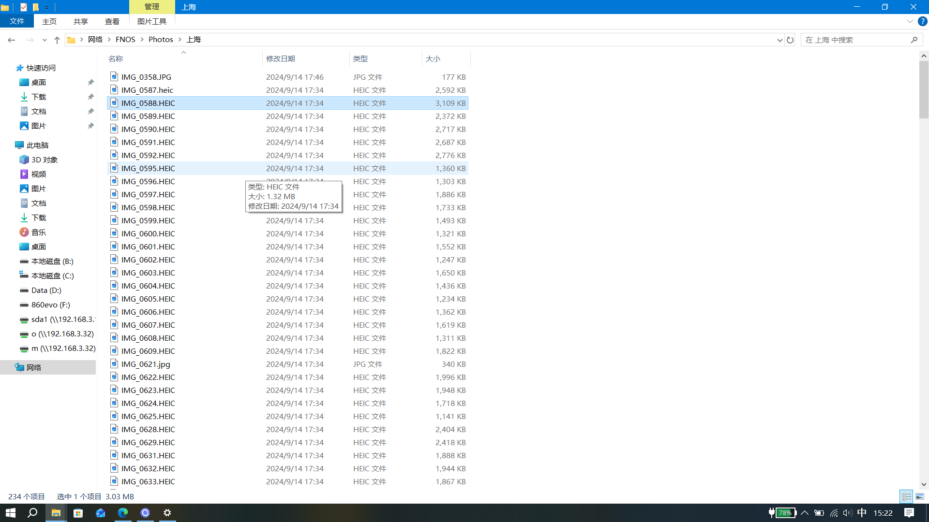Click the Back navigation arrow

[11, 40]
